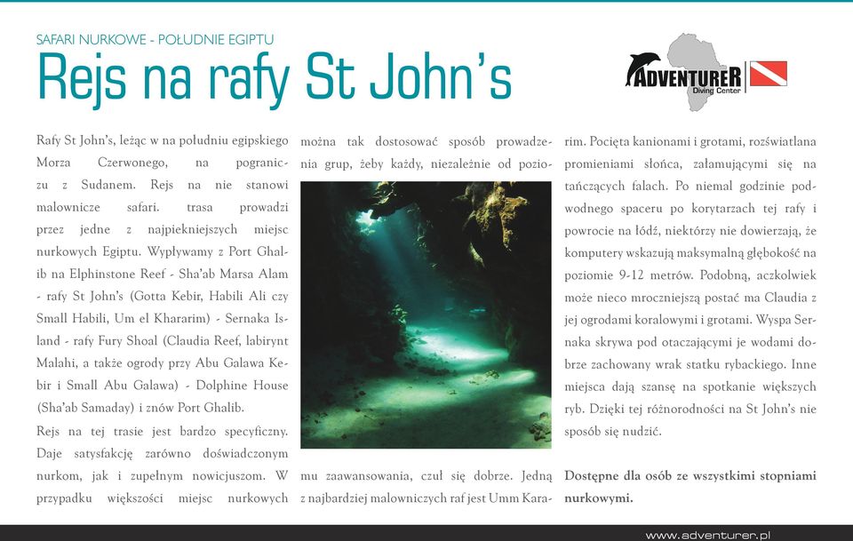853x541 pixels.
Task: Click the line 'poziomie 9-12 metrów. Podobną, aczkolwiek'
Action: click(x=690, y=275)
